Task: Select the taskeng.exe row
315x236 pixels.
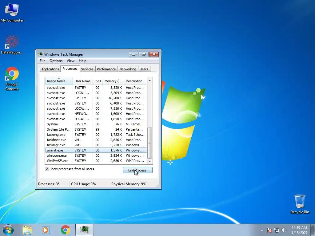Action: click(x=96, y=135)
